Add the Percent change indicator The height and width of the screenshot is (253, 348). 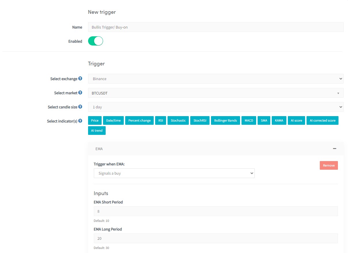tap(139, 120)
